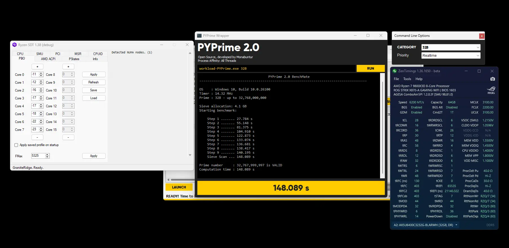The width and height of the screenshot is (509, 248).
Task: Click the Core 5 offset stepper arrows
Action: click(x=41, y=114)
